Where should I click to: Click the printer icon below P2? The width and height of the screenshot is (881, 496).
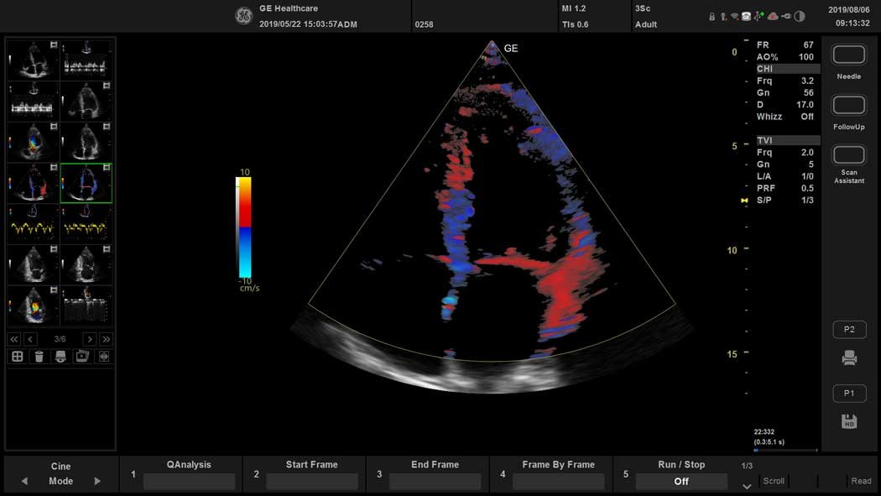(849, 358)
